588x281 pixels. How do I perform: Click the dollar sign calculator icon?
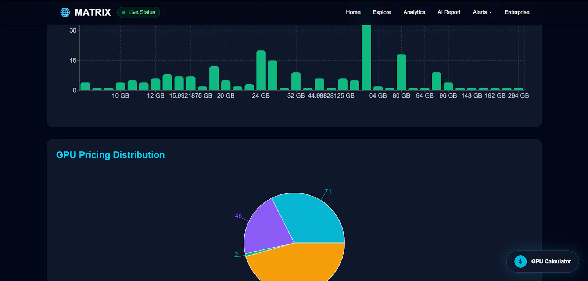pyautogui.click(x=520, y=262)
